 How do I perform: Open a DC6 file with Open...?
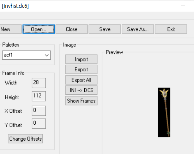pos(38,29)
